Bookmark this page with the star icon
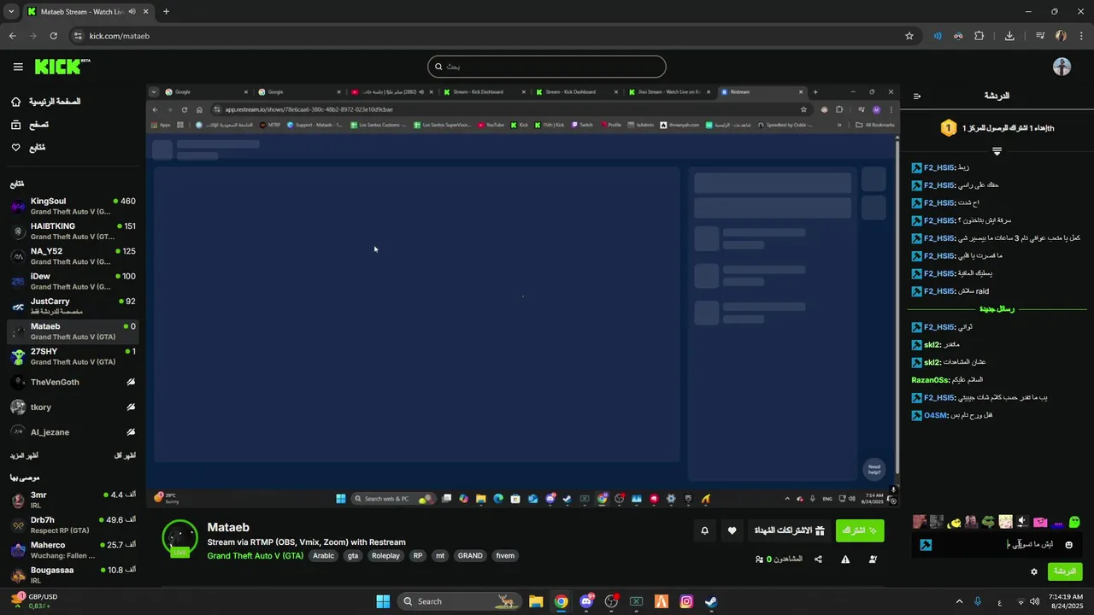 tap(909, 36)
